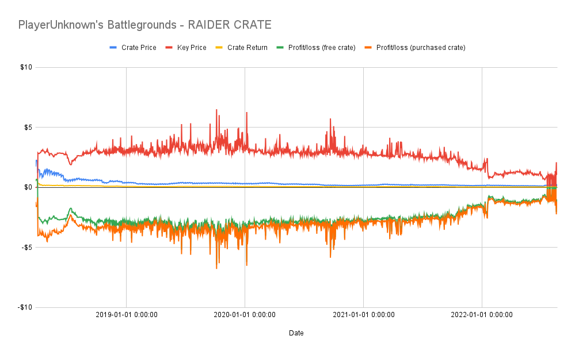Click the 2020-01-01 0:00:00 axis label
Viewport: 575px width, 355px height.
pyautogui.click(x=245, y=315)
